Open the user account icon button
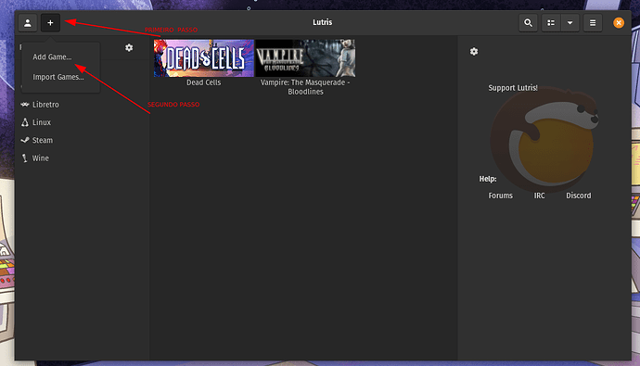640x366 pixels. tap(28, 23)
